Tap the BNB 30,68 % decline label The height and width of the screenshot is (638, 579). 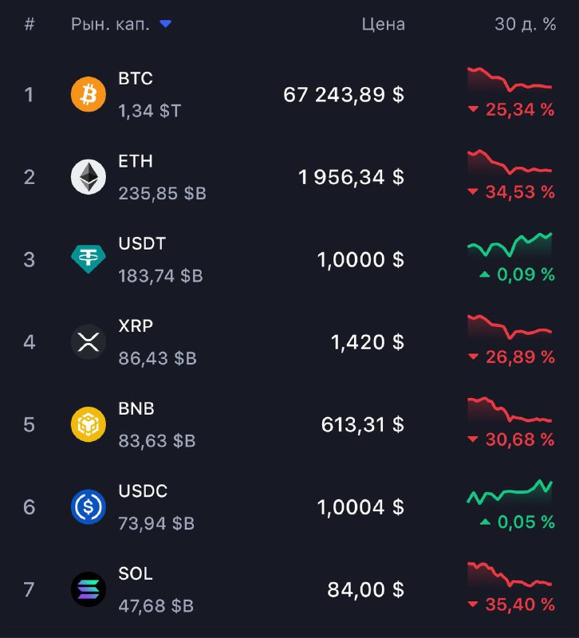(x=511, y=439)
